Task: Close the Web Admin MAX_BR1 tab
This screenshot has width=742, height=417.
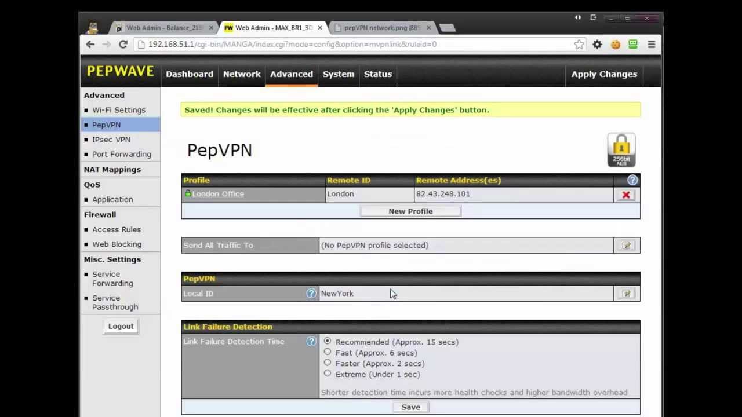Action: pos(319,28)
